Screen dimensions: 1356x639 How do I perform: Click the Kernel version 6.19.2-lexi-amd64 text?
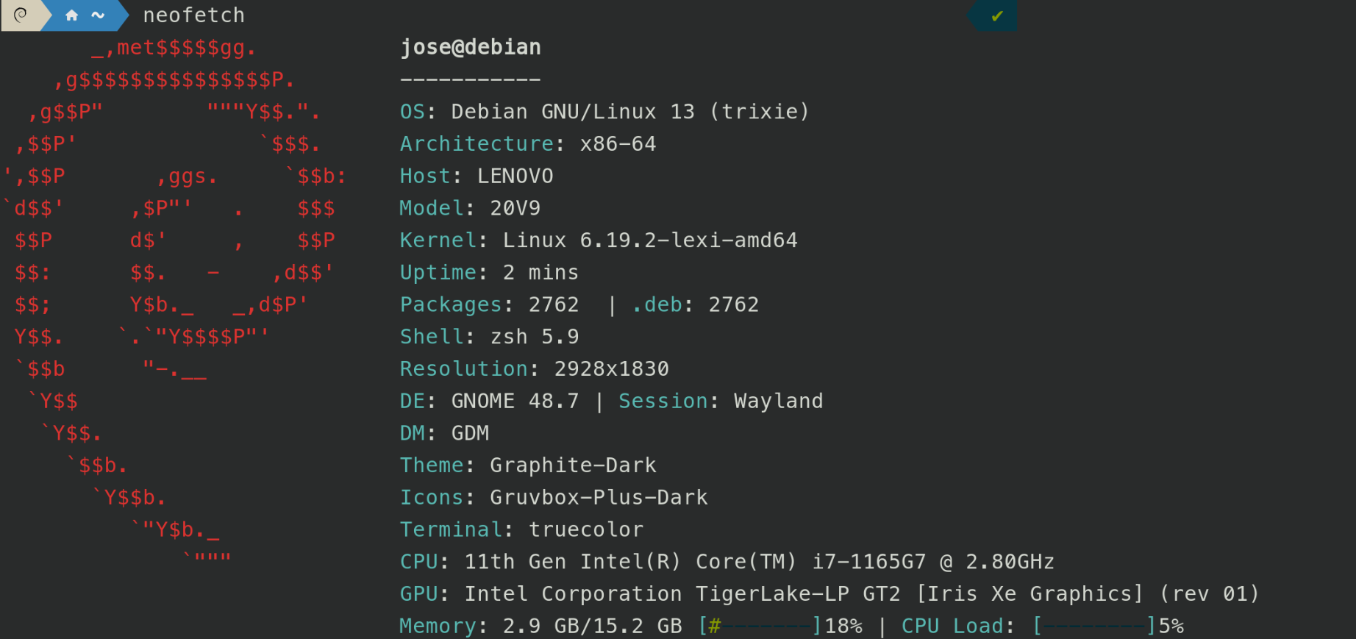[650, 240]
